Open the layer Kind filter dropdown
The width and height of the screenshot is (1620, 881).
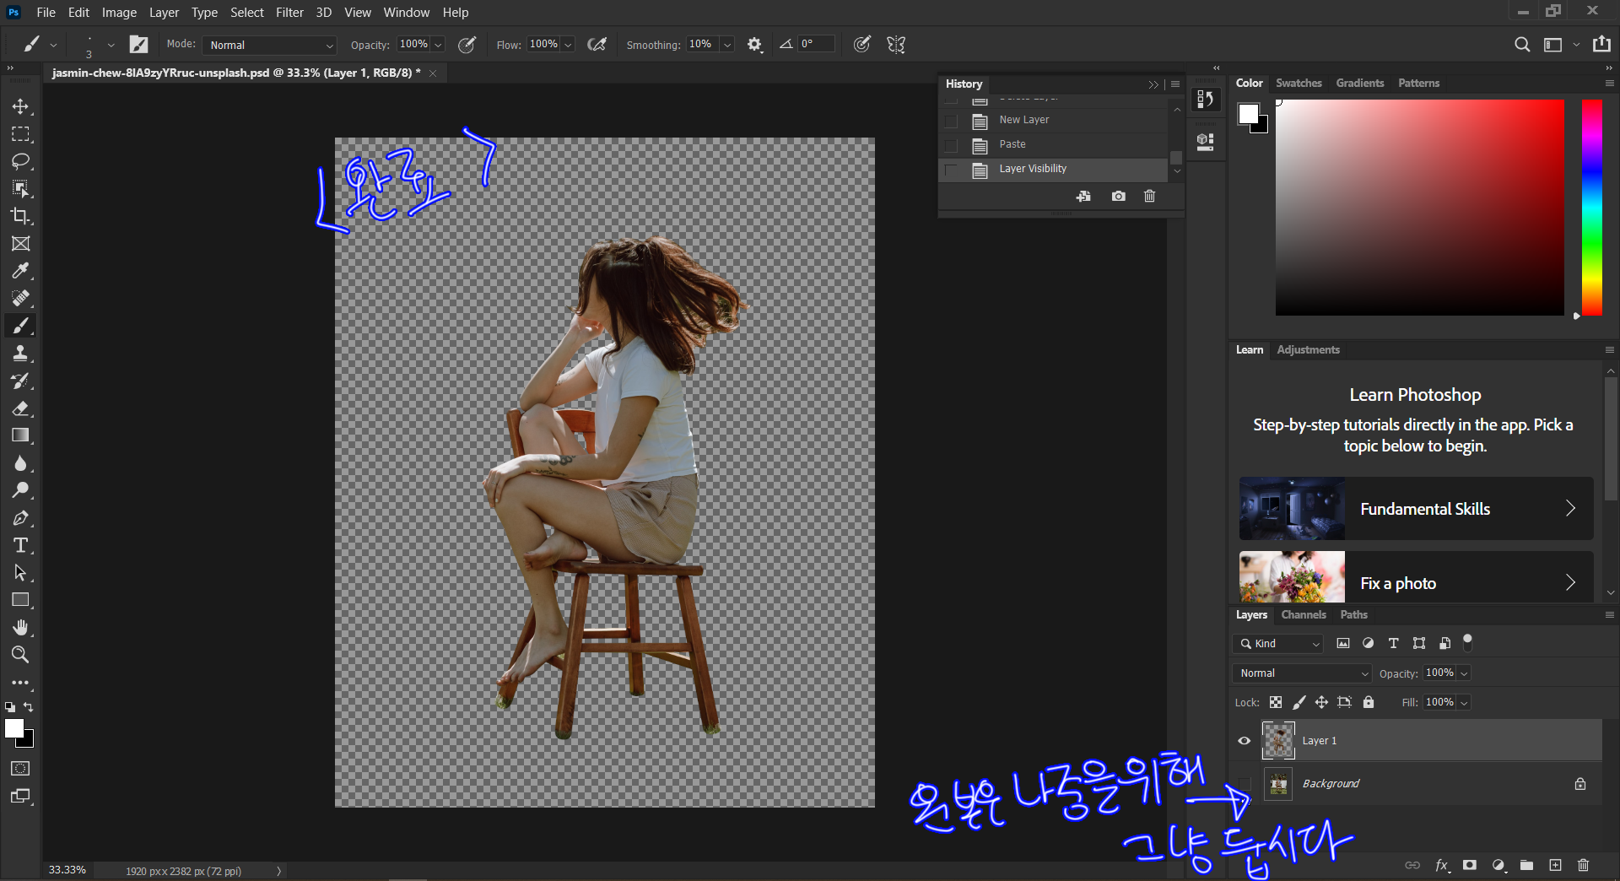tap(1279, 644)
